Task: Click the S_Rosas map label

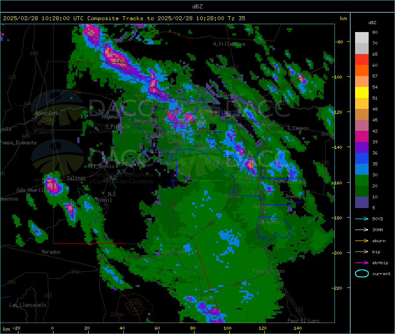Action: [x=176, y=141]
